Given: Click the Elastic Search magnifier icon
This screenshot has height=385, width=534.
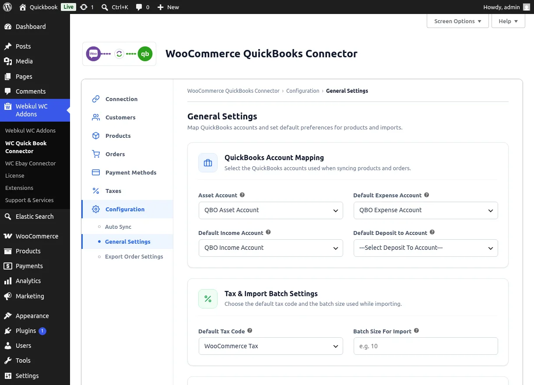Looking at the screenshot, I should (x=8, y=217).
